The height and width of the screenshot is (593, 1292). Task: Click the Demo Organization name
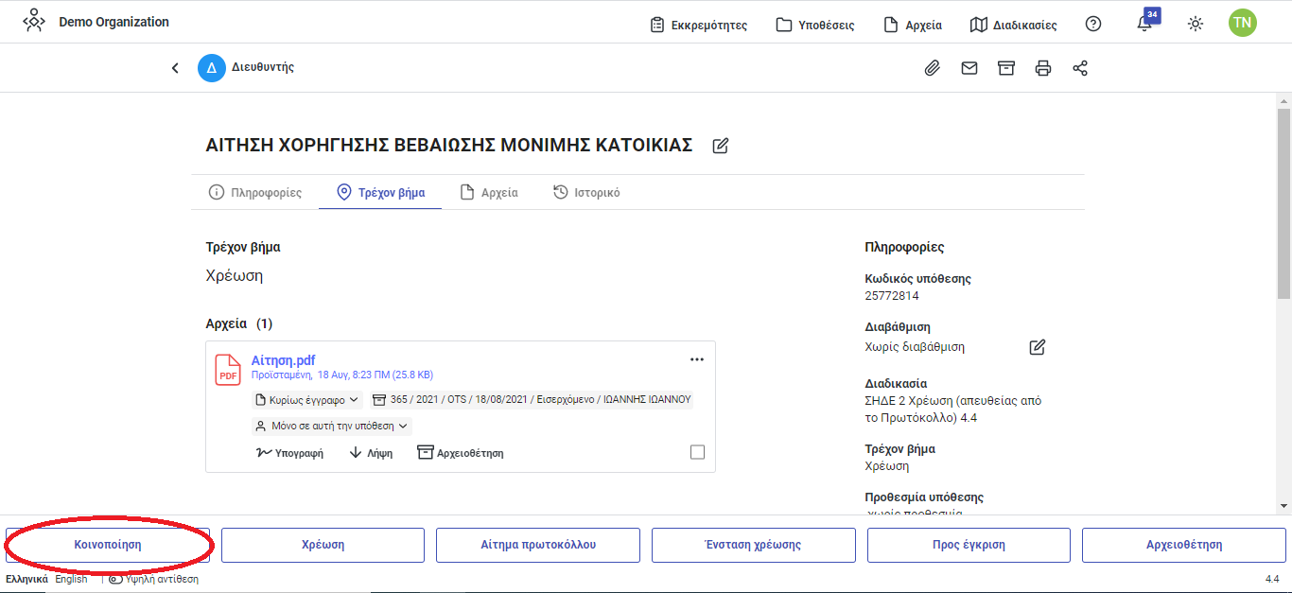pyautogui.click(x=114, y=22)
